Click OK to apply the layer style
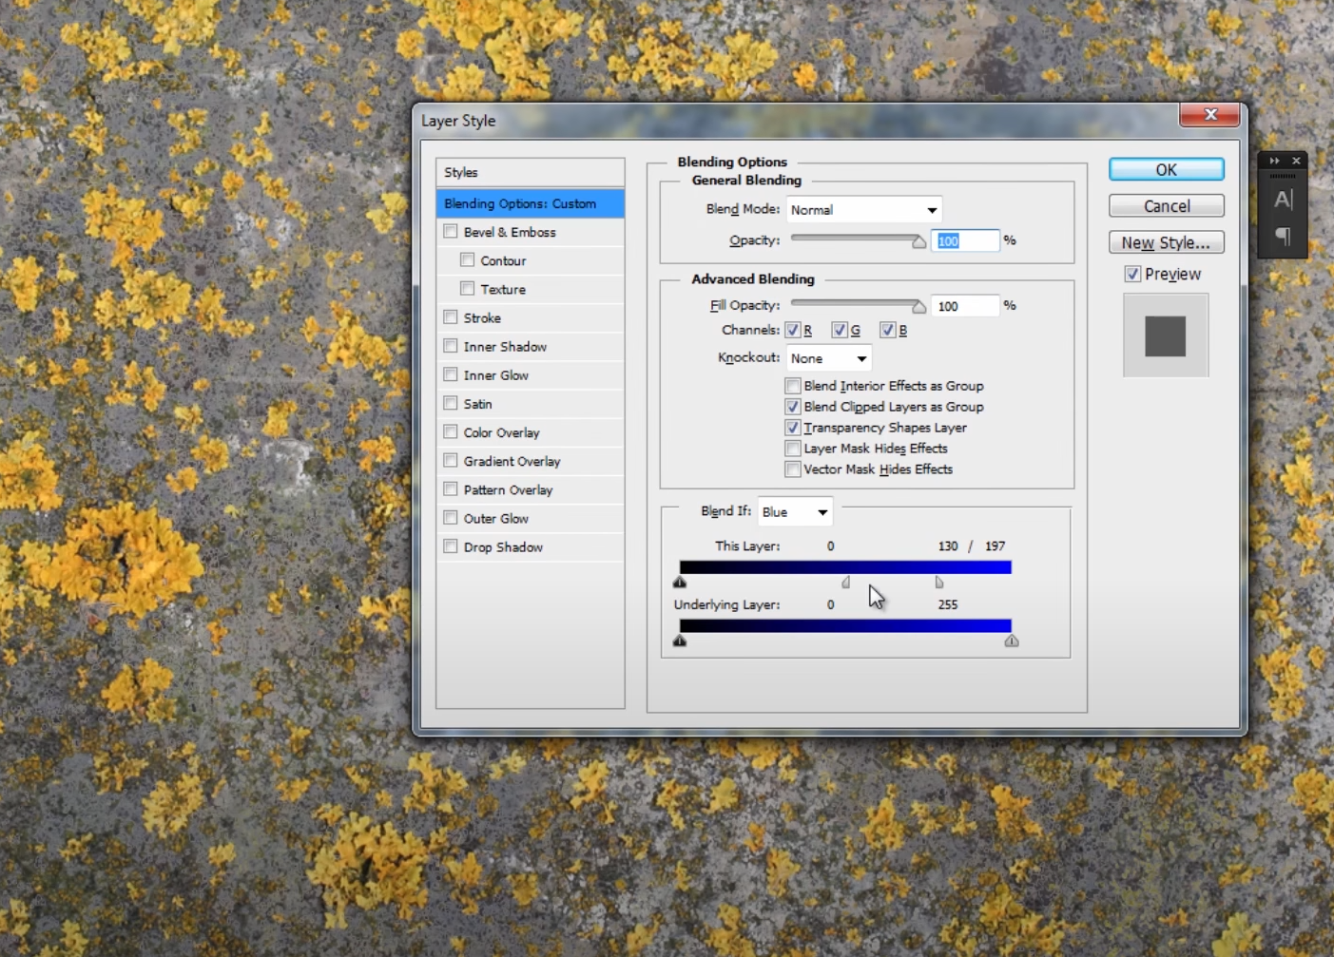 tap(1166, 169)
